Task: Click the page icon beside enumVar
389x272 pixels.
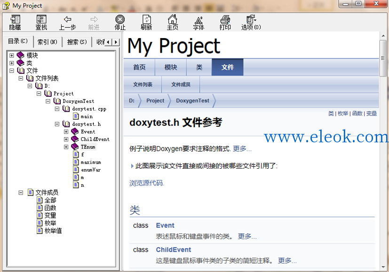Action: click(x=76, y=170)
